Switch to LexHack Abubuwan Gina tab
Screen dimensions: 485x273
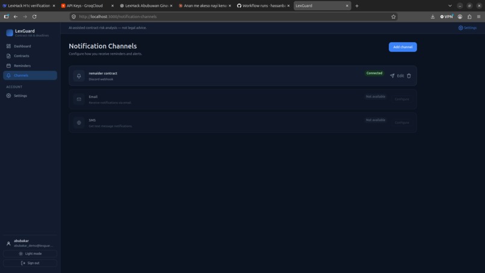[146, 5]
